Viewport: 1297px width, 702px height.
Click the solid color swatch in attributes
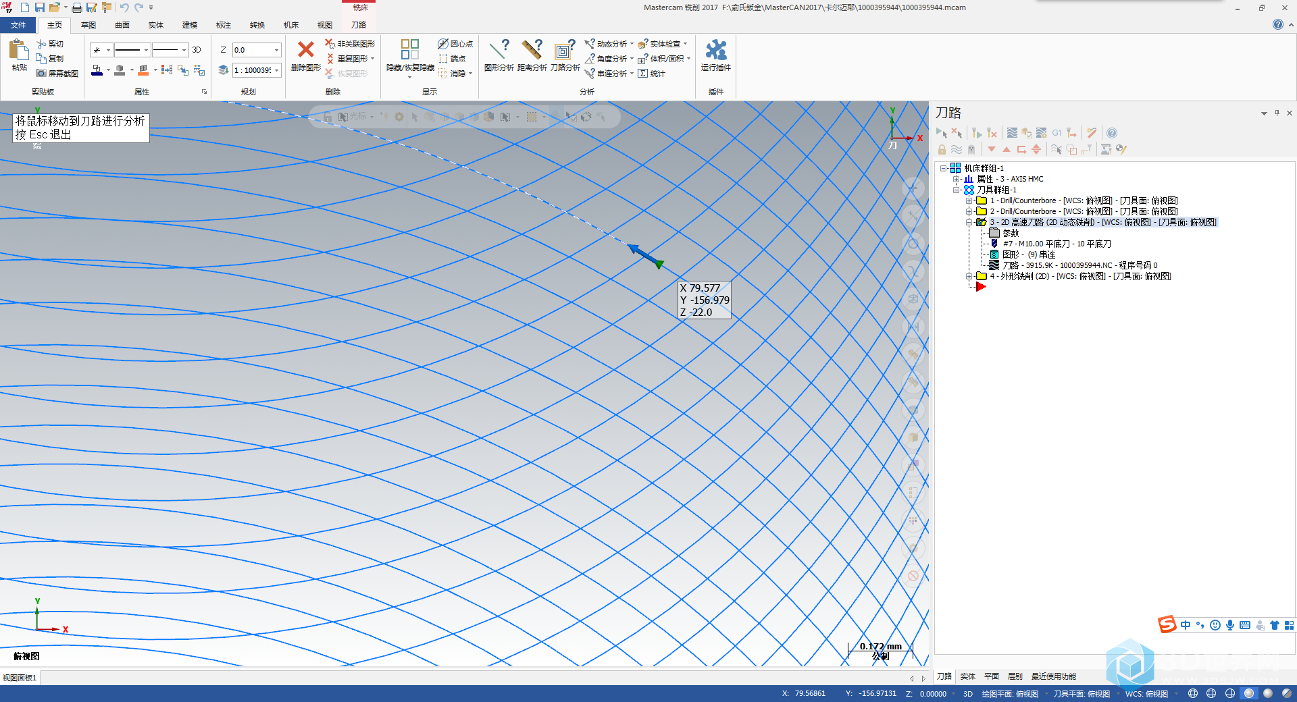pos(120,70)
